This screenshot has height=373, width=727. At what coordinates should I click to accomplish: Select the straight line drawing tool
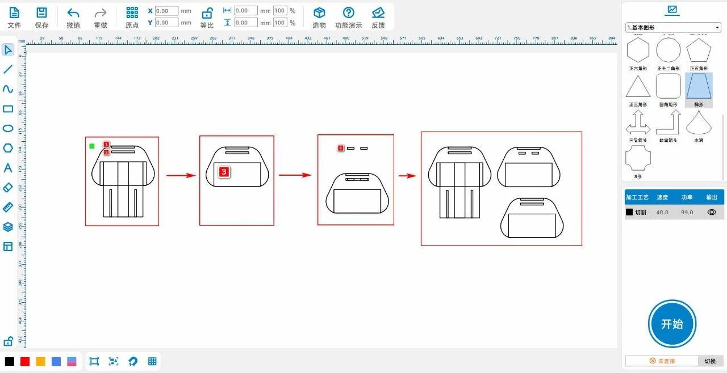pos(8,69)
